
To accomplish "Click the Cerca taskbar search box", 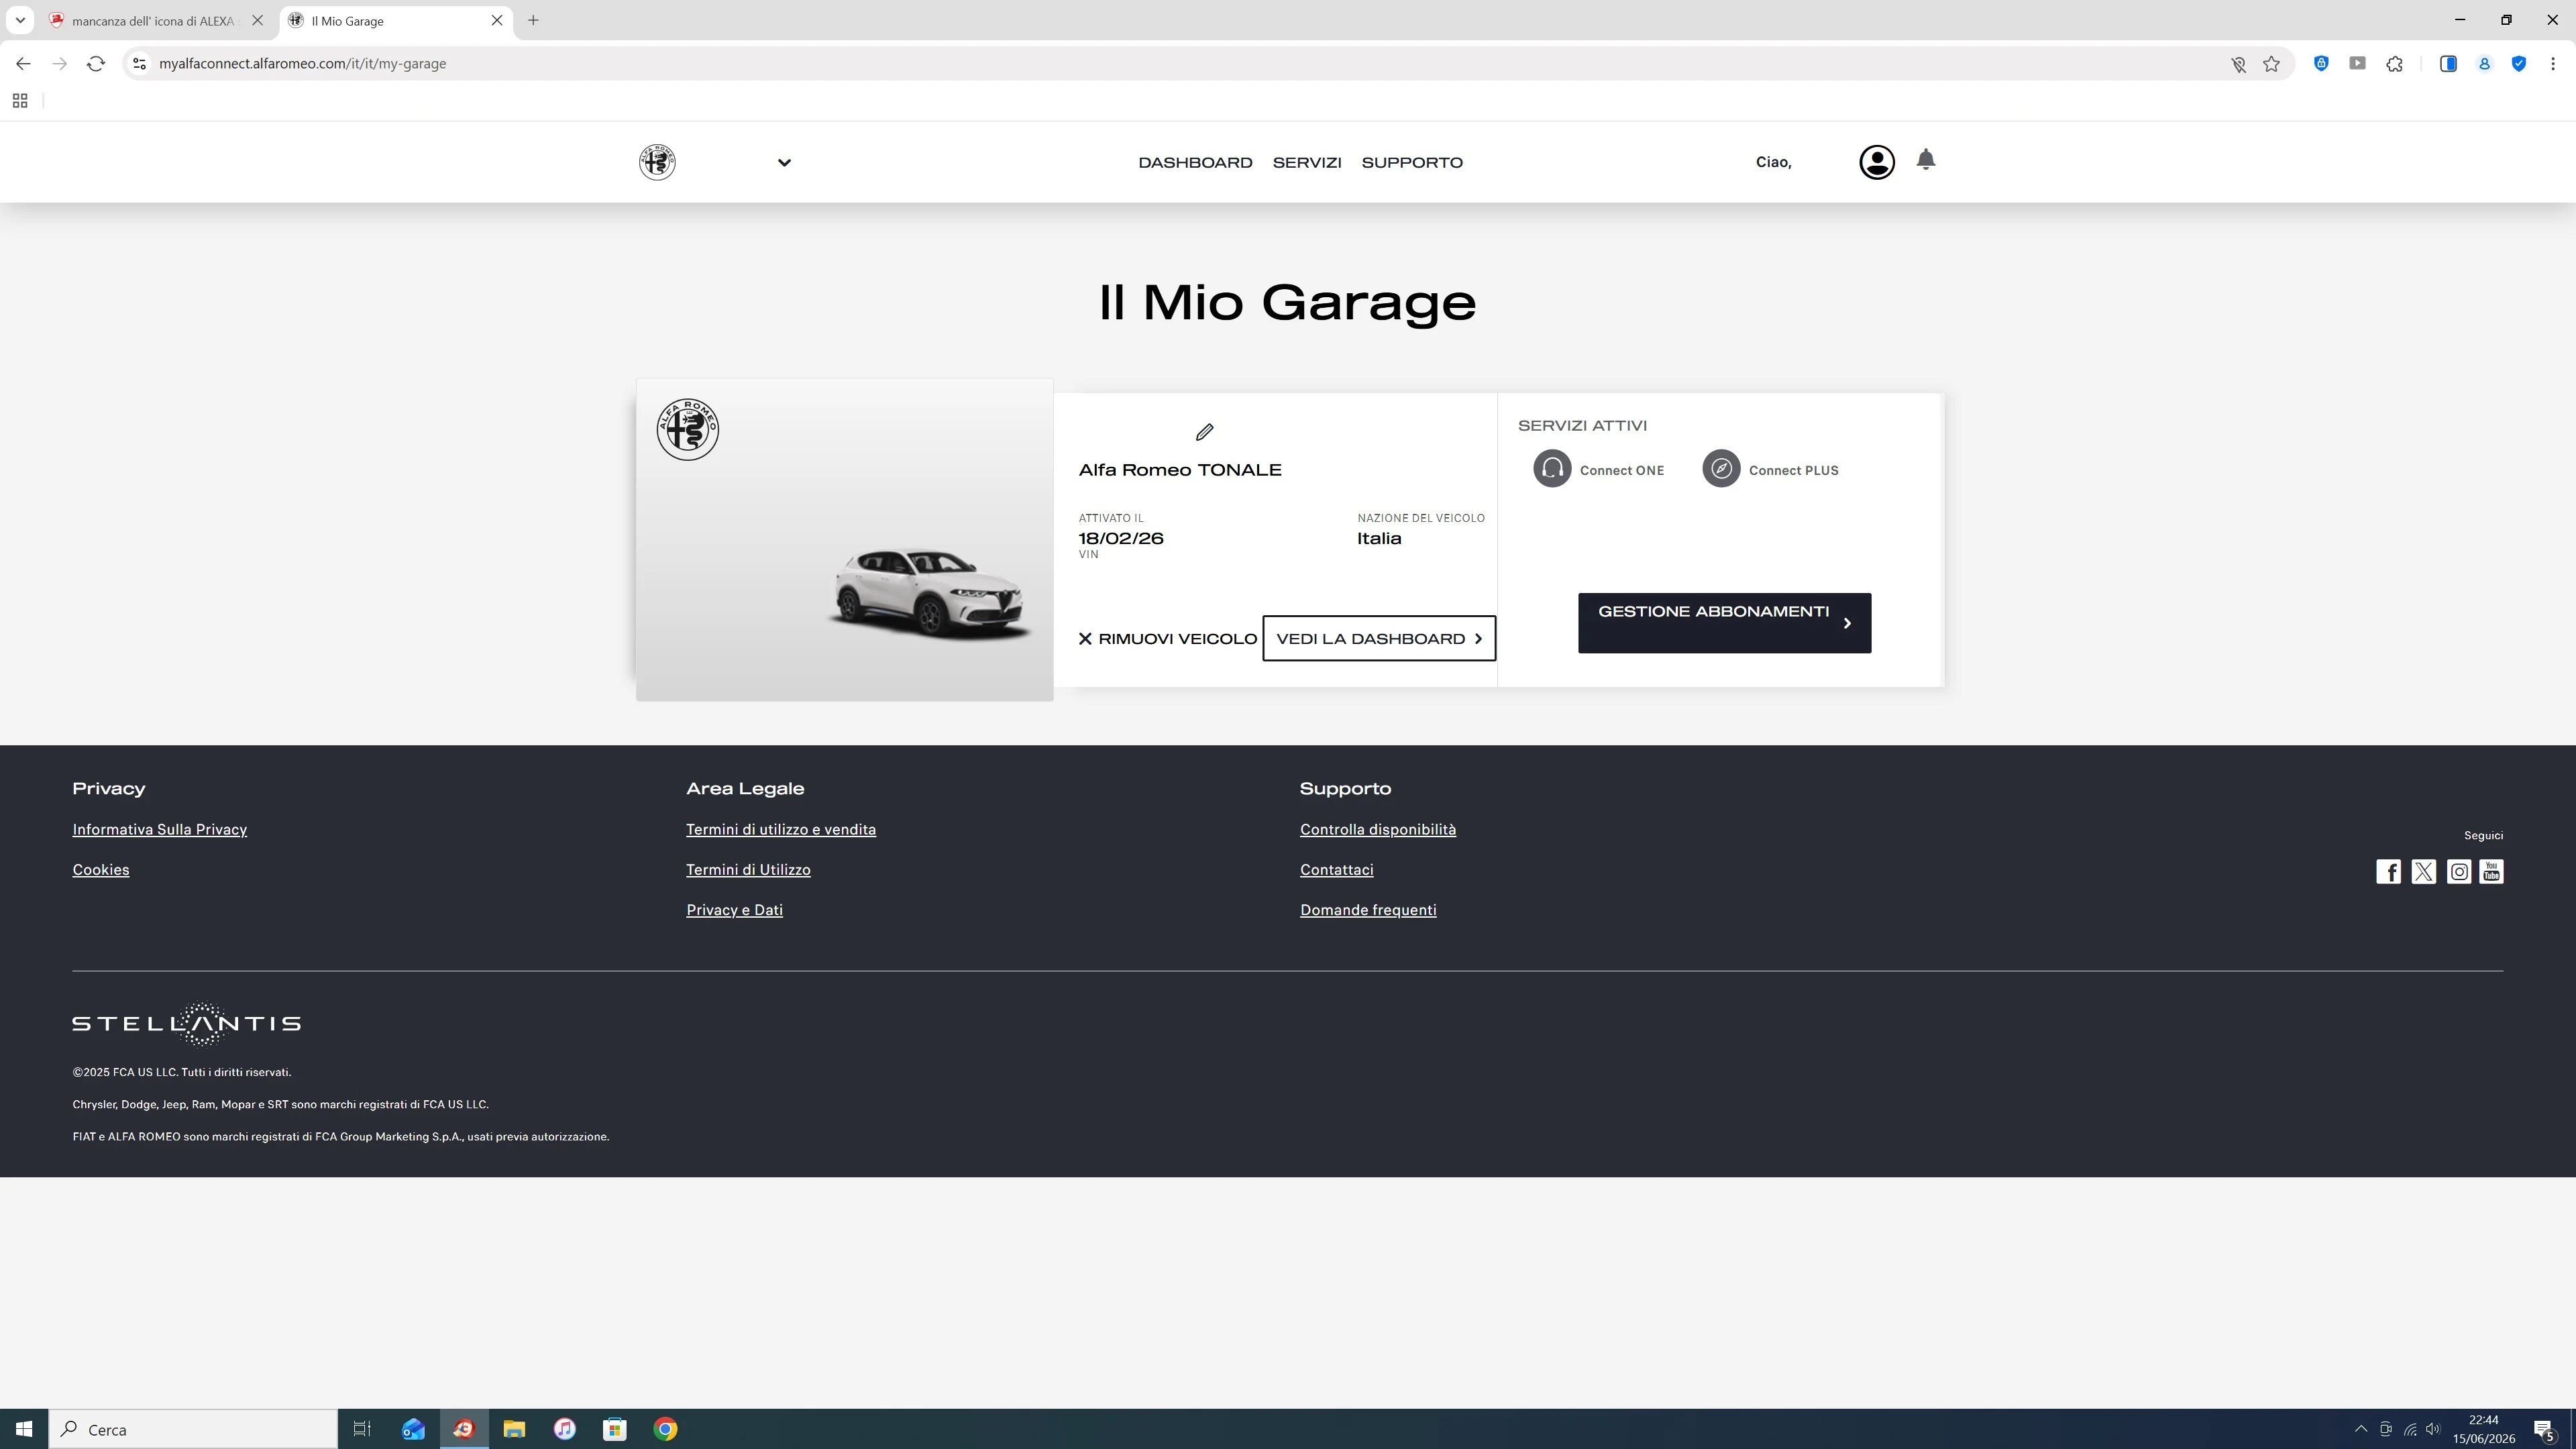I will 193,1429.
